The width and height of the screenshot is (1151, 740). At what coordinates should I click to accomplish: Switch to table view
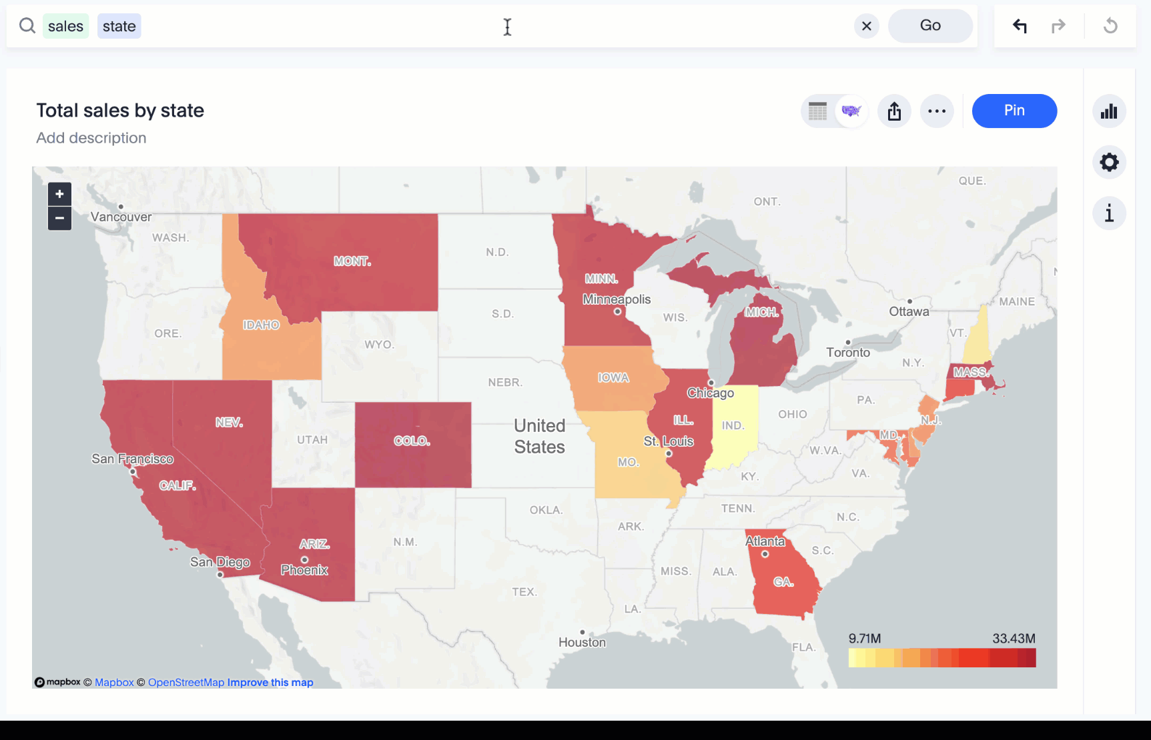(x=817, y=111)
